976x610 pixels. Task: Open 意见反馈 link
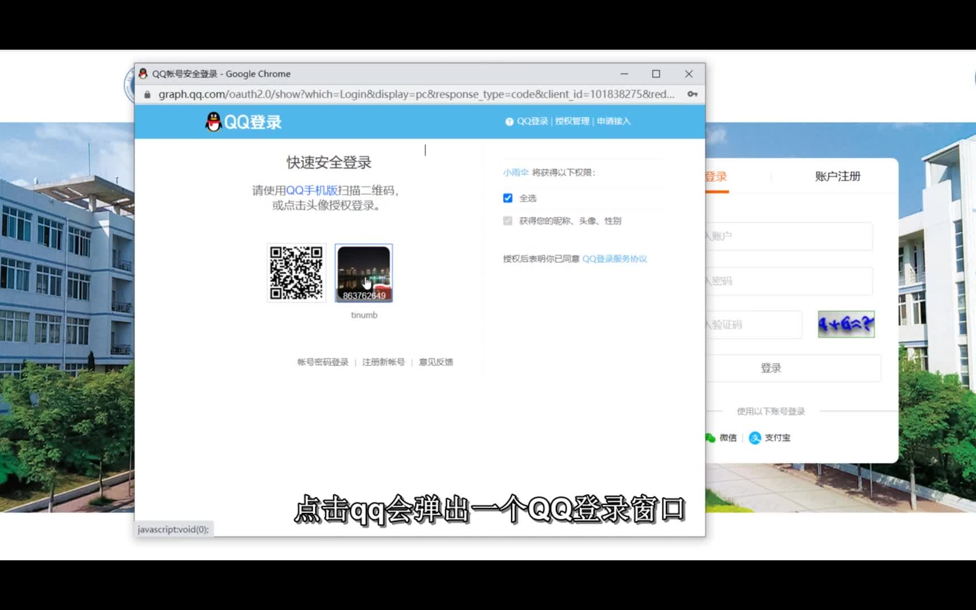436,362
